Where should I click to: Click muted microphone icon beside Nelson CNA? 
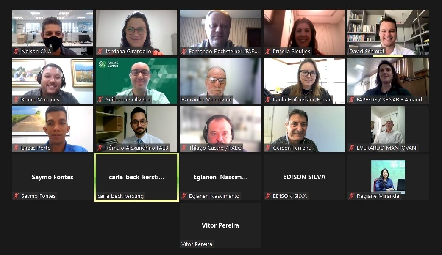[16, 52]
